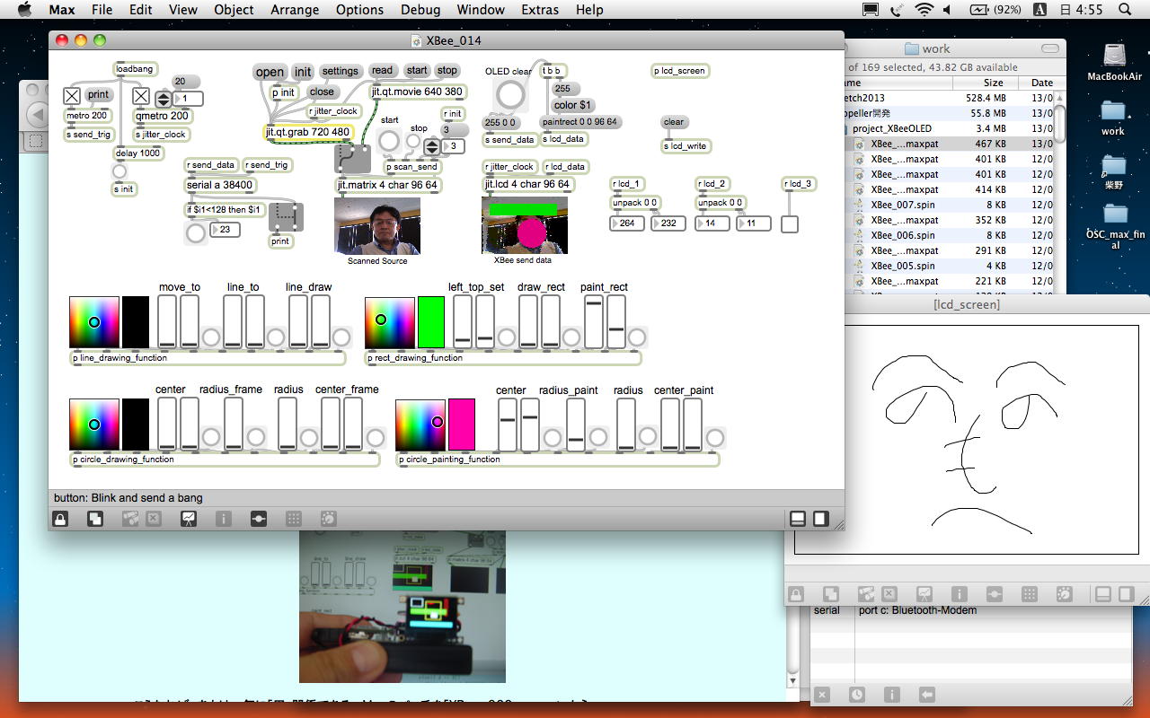Clear the Max window with its X icon
Image resolution: width=1150 pixels, height=718 pixels.
point(822,695)
